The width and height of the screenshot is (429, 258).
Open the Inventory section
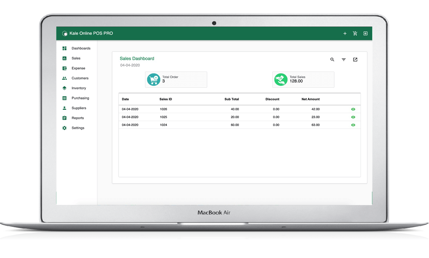[78, 88]
